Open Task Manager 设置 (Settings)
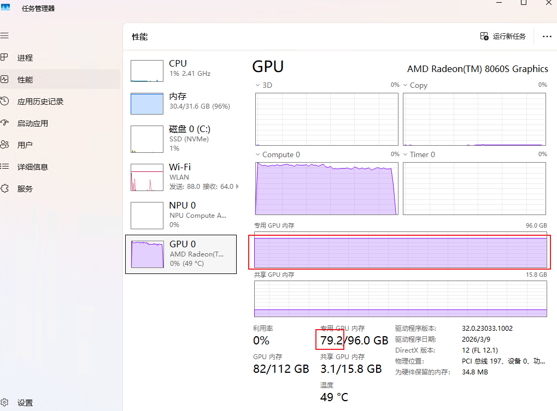This screenshot has width=557, height=411. coord(24,402)
